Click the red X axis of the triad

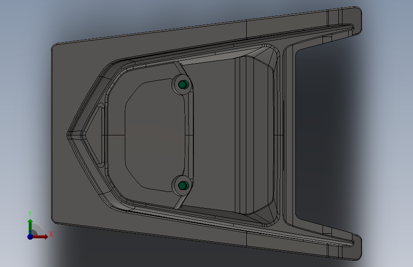point(40,237)
